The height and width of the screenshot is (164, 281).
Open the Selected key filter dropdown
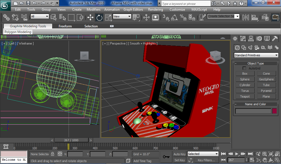(x=203, y=154)
